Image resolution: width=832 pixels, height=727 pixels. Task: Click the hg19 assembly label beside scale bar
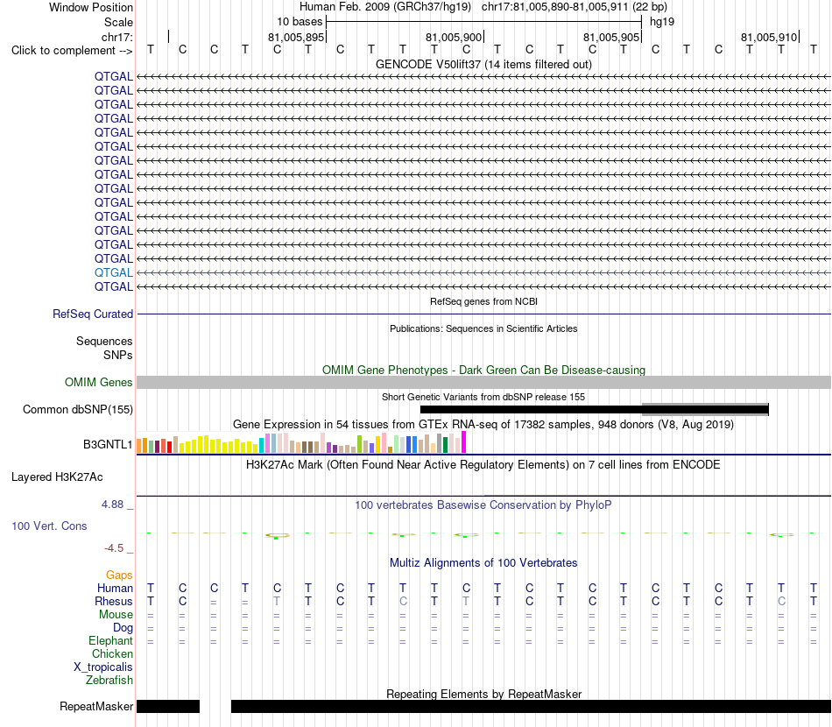coord(662,22)
